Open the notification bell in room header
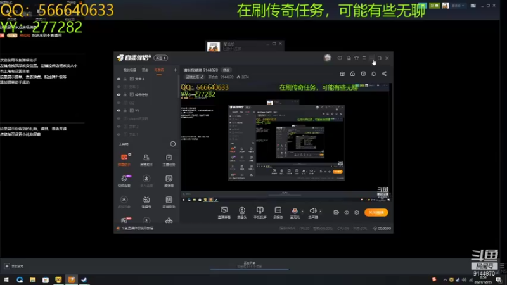Viewport: 507px width, 285px height. pyautogui.click(x=373, y=73)
